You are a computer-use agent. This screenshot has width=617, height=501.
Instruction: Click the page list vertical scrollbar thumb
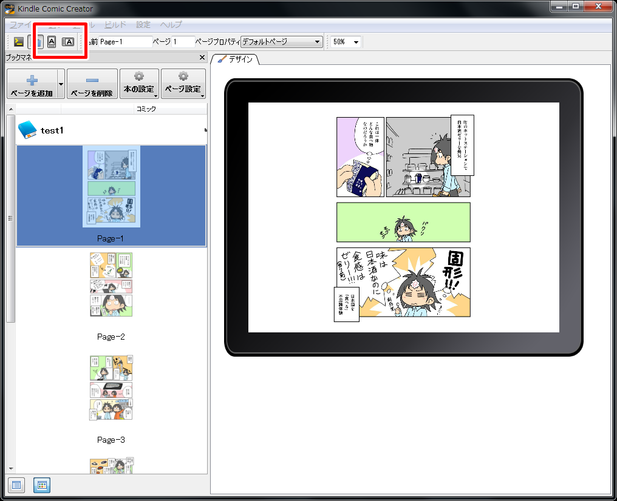pos(11,218)
